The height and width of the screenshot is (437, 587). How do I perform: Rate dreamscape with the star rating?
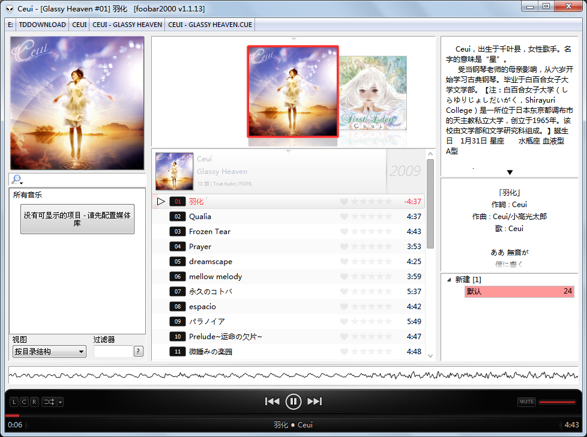(x=372, y=261)
